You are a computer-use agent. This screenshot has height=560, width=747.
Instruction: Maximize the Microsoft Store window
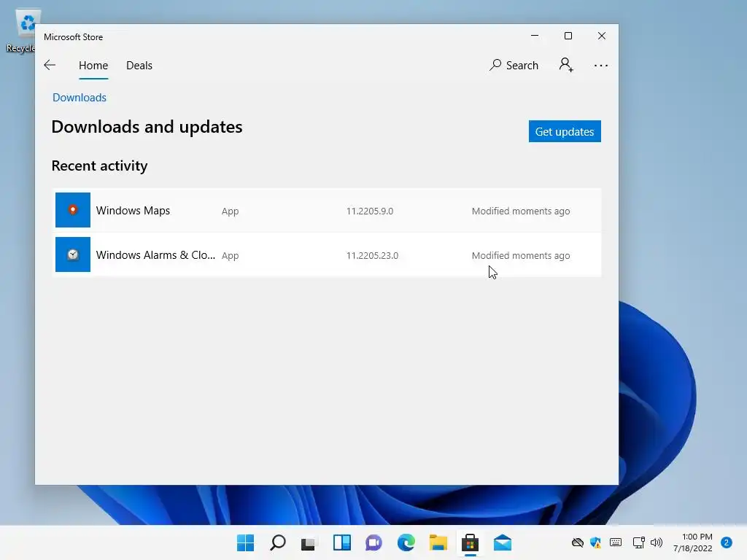pyautogui.click(x=568, y=36)
